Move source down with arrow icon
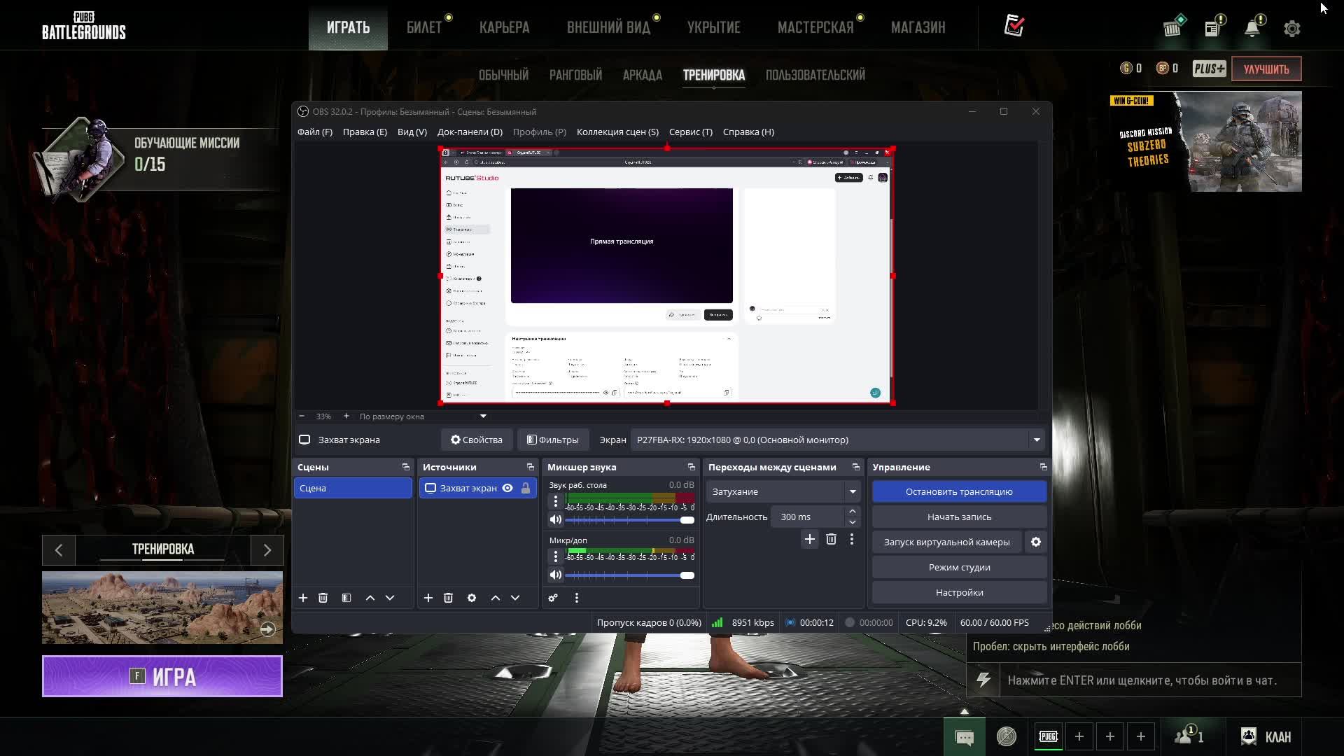 pyautogui.click(x=515, y=598)
